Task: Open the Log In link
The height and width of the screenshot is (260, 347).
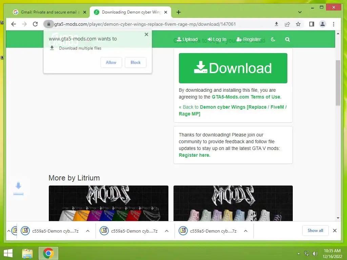Action: 217,39
